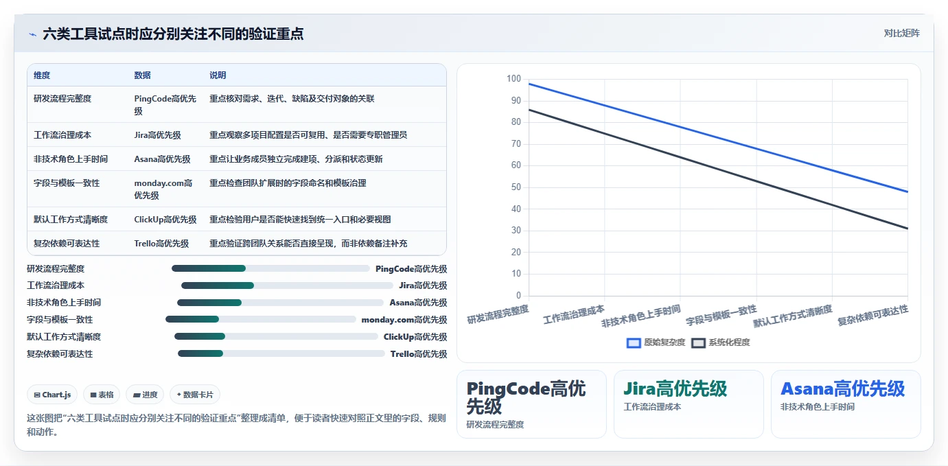Click the main title 六类工具试点时应分别关注不同的验证重点
Screen dimensions: 948x466
pos(173,34)
